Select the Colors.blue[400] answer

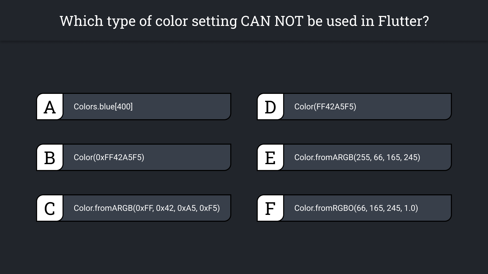(103, 107)
